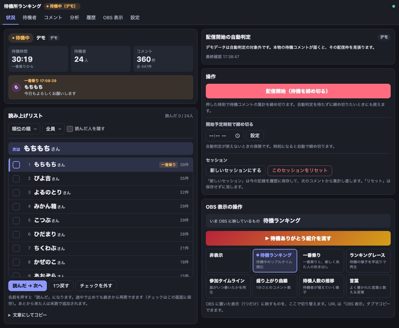Click ちくわぶさん name in the list
399x328 pixels.
(49, 248)
